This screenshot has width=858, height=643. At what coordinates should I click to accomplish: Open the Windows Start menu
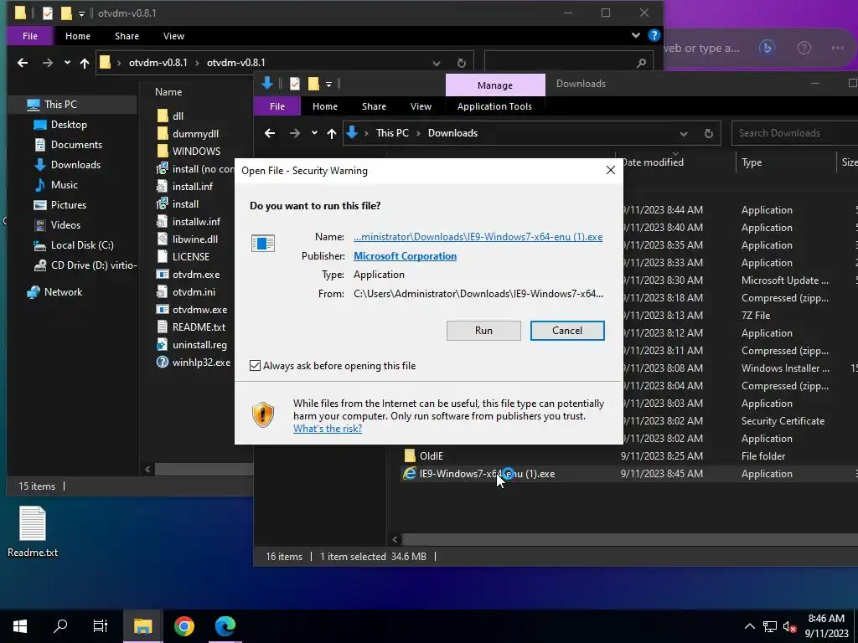point(20,626)
